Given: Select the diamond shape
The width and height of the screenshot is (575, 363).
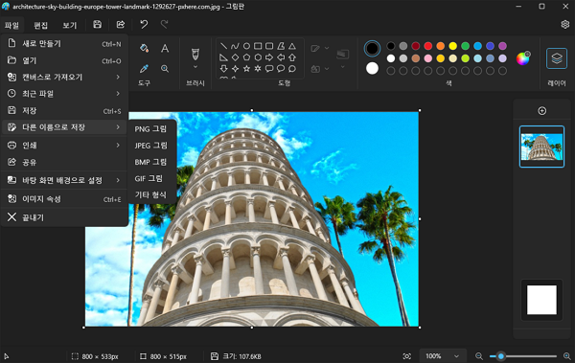Looking at the screenshot, I should [x=235, y=57].
